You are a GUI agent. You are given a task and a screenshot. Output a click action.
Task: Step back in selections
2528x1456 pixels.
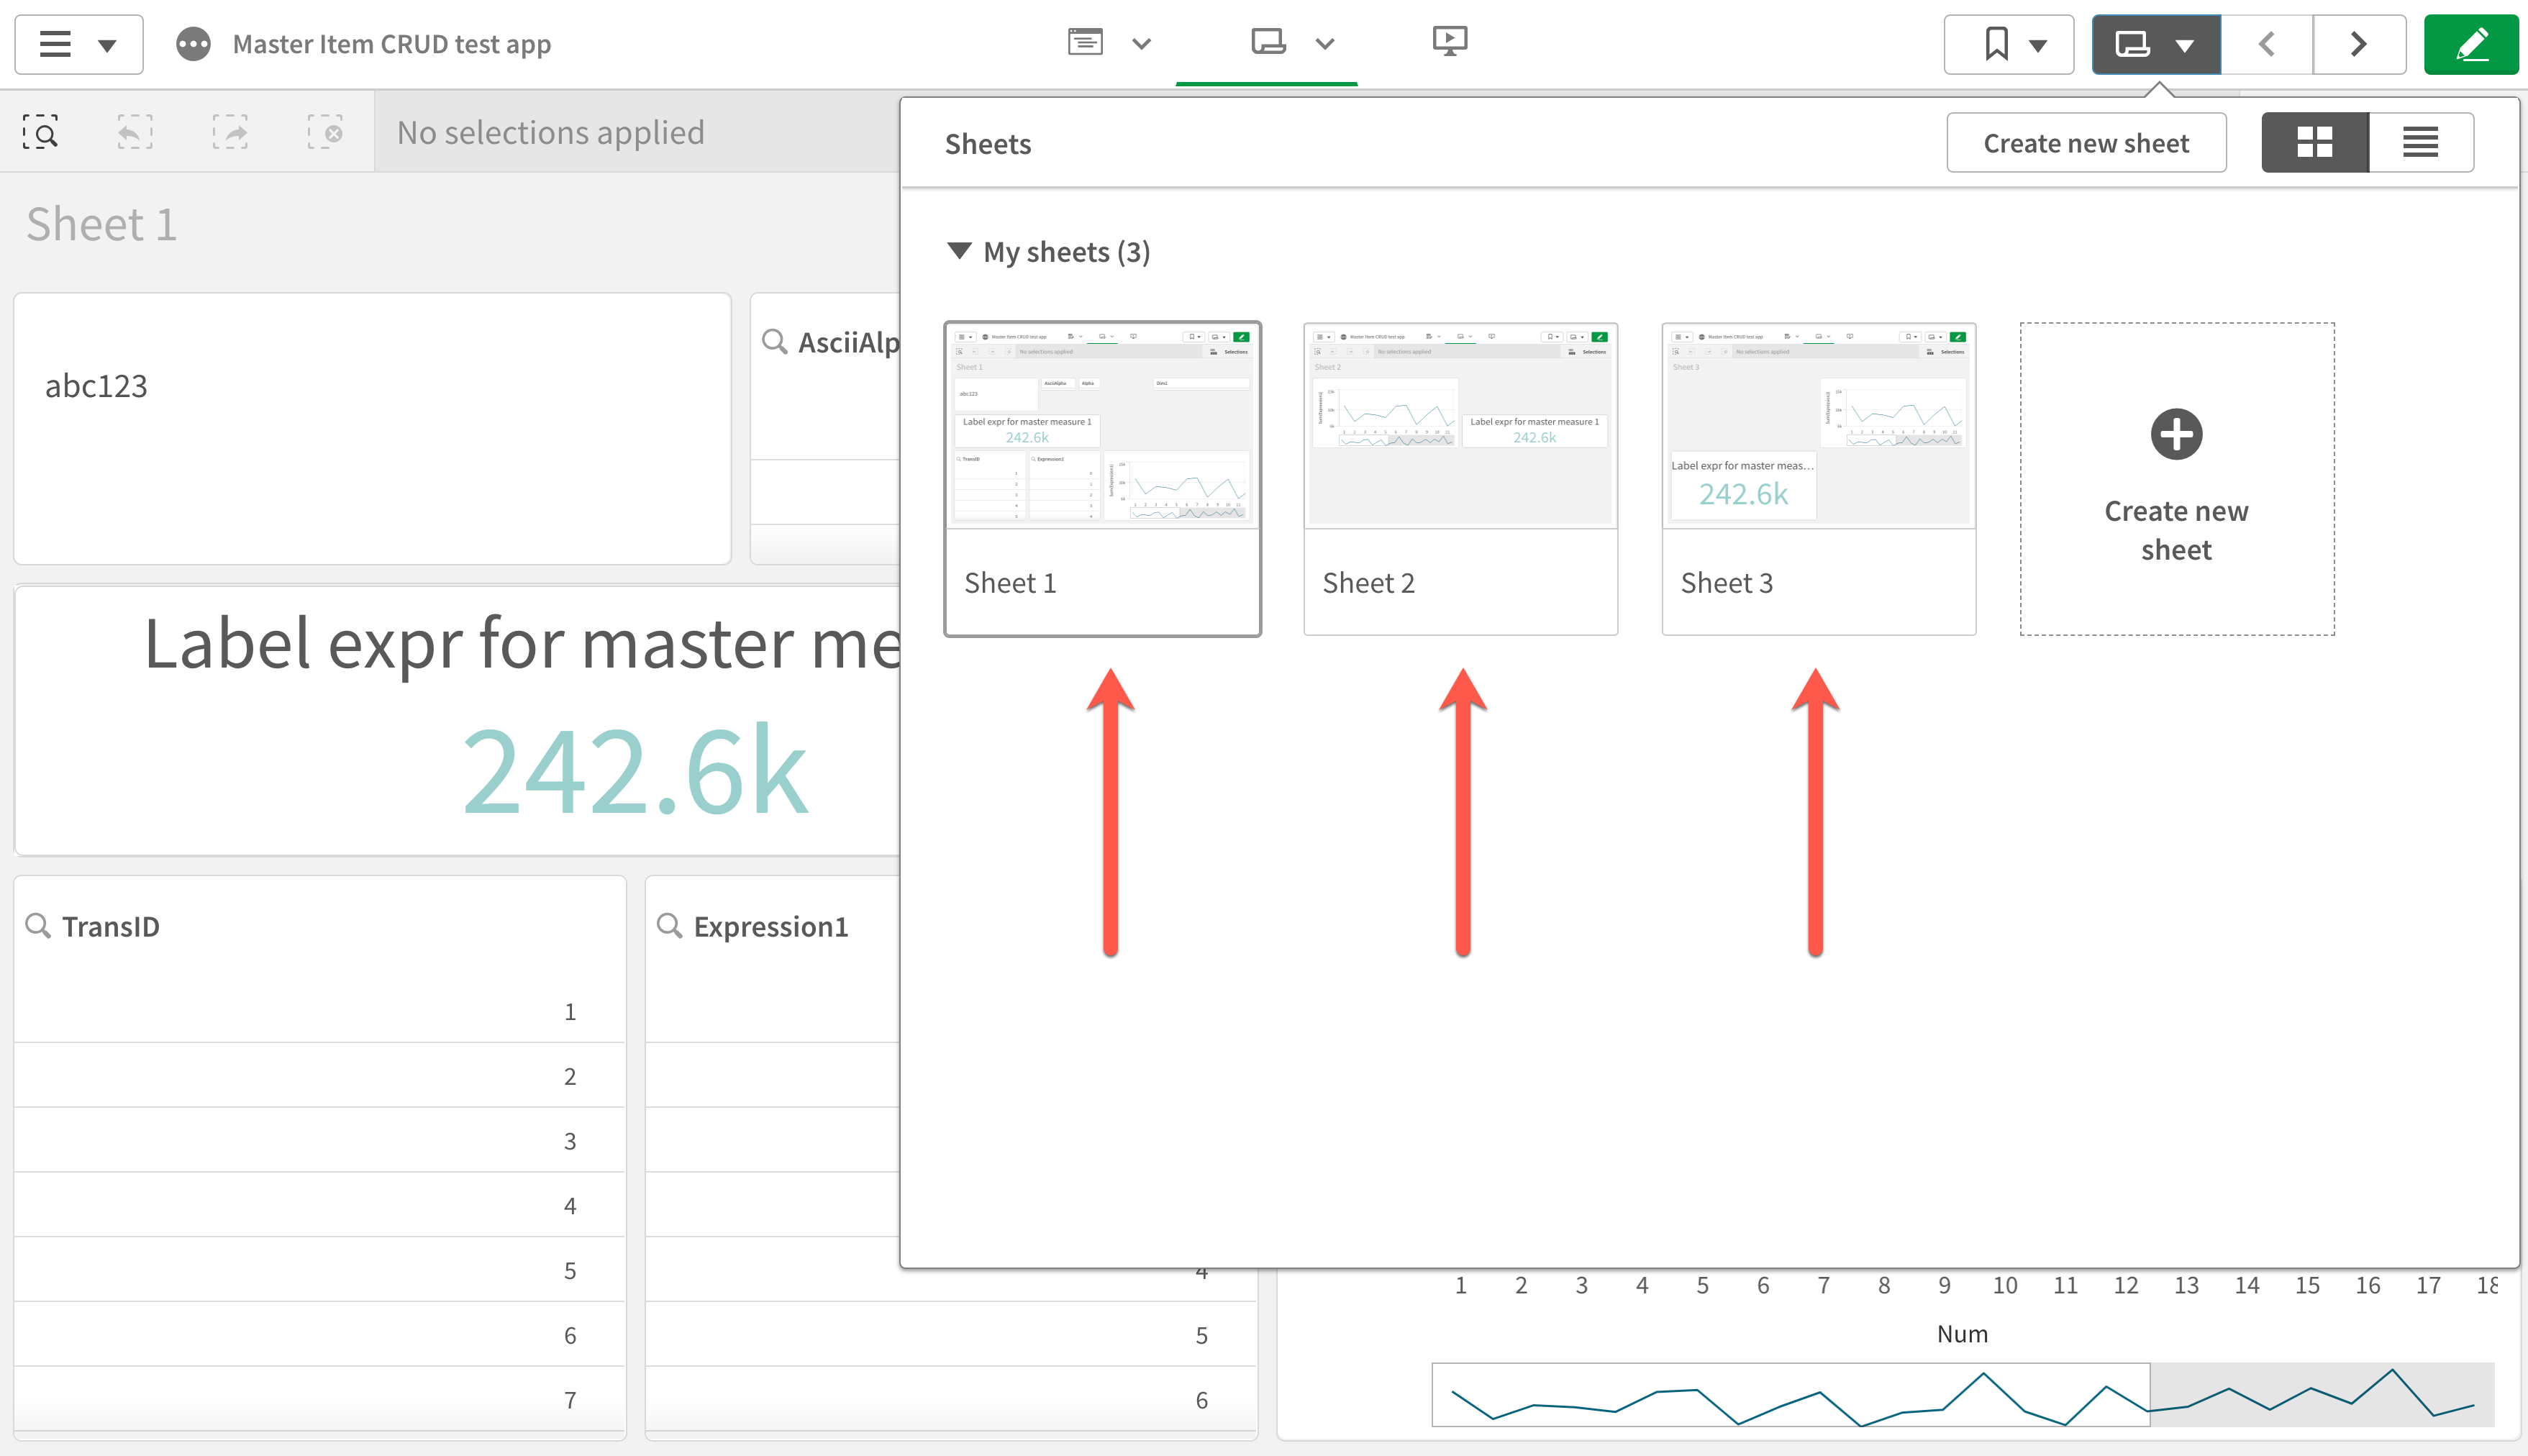pos(134,131)
